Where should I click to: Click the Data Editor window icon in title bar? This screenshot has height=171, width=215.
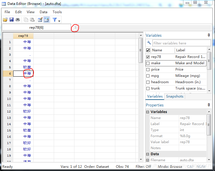pos(4,4)
